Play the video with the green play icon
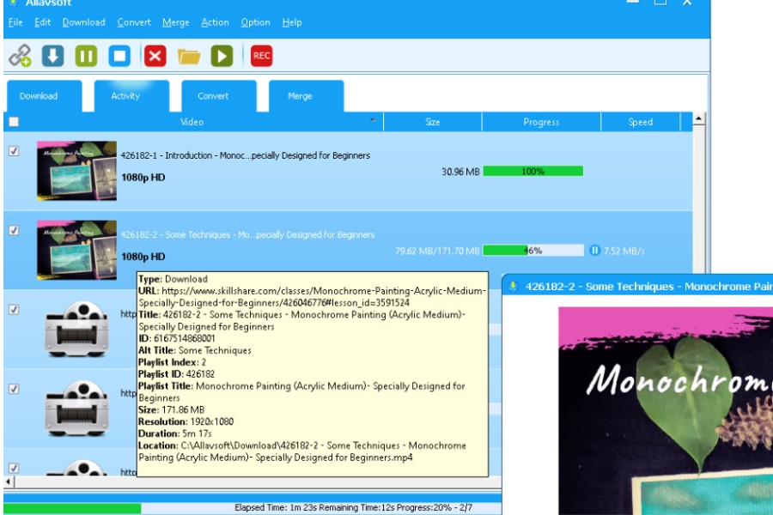The height and width of the screenshot is (515, 773). [222, 56]
